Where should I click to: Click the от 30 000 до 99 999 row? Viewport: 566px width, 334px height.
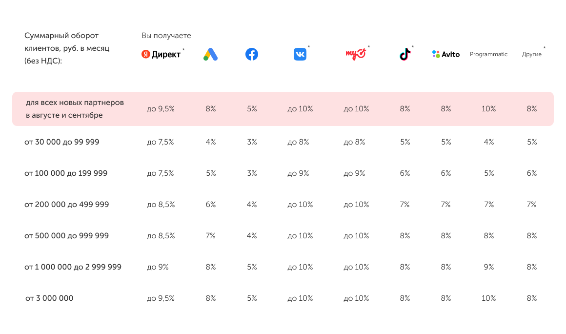coord(62,142)
